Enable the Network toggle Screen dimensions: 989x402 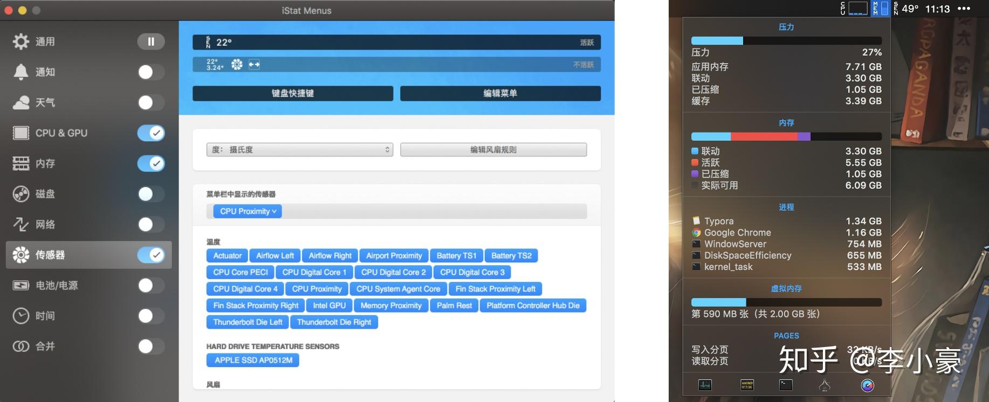tap(151, 224)
